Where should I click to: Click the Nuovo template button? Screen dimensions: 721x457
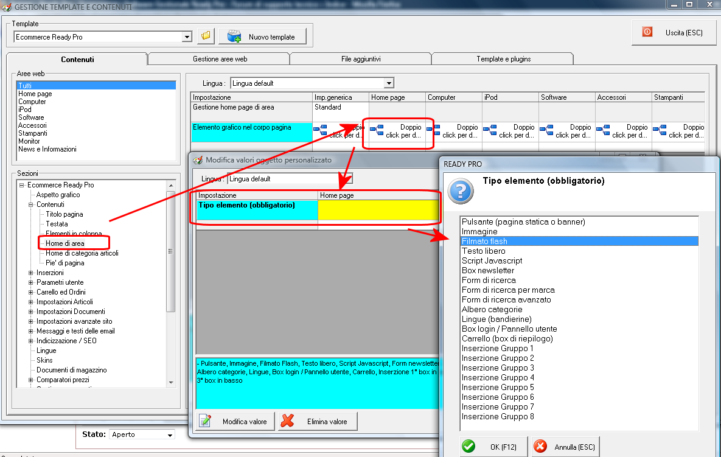(263, 37)
